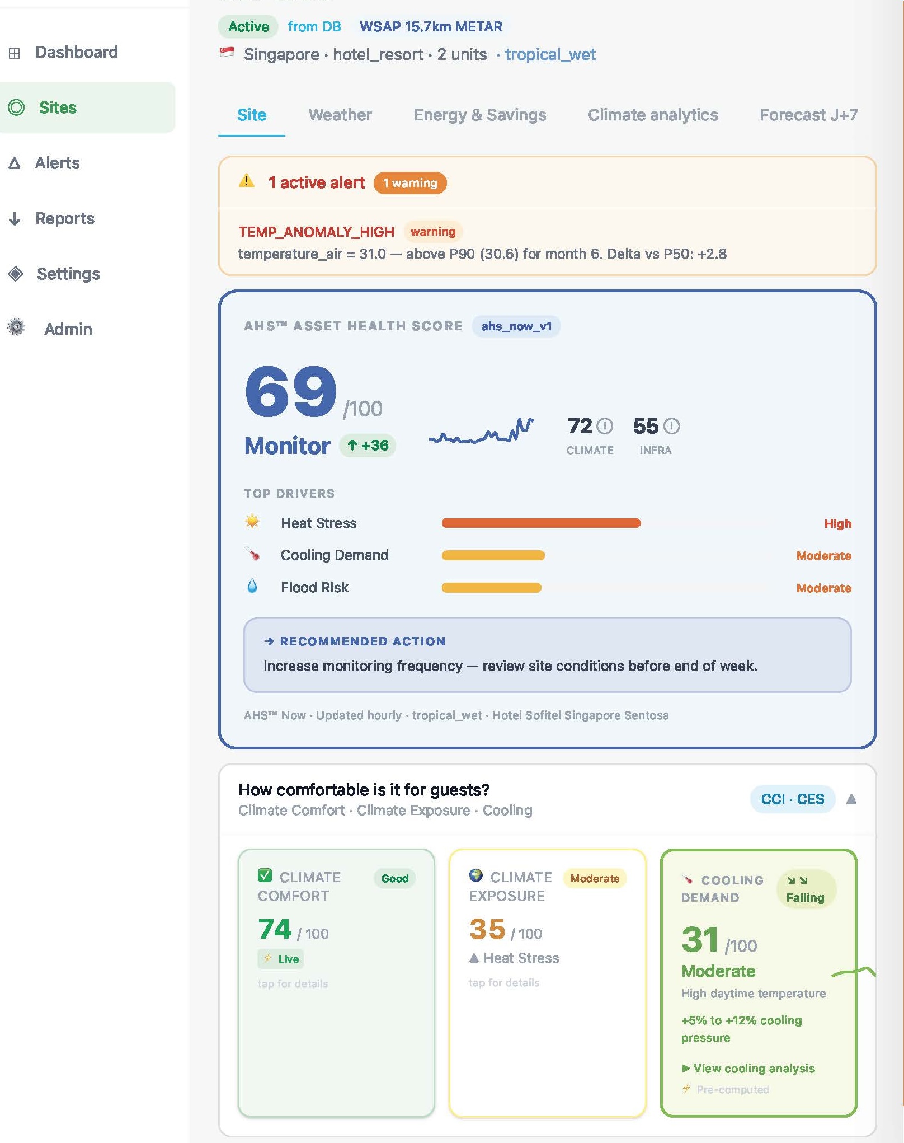The width and height of the screenshot is (904, 1143).
Task: Open the Reports menu item
Action: [64, 218]
